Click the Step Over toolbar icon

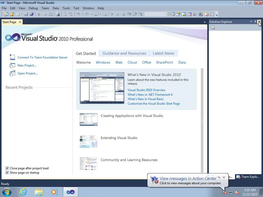[135, 14]
